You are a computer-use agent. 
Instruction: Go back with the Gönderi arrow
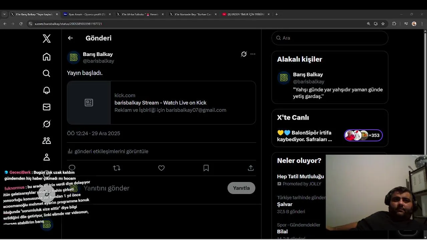point(70,38)
